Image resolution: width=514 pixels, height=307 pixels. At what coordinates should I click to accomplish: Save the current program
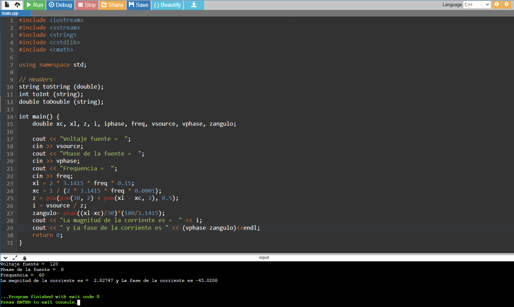click(138, 5)
